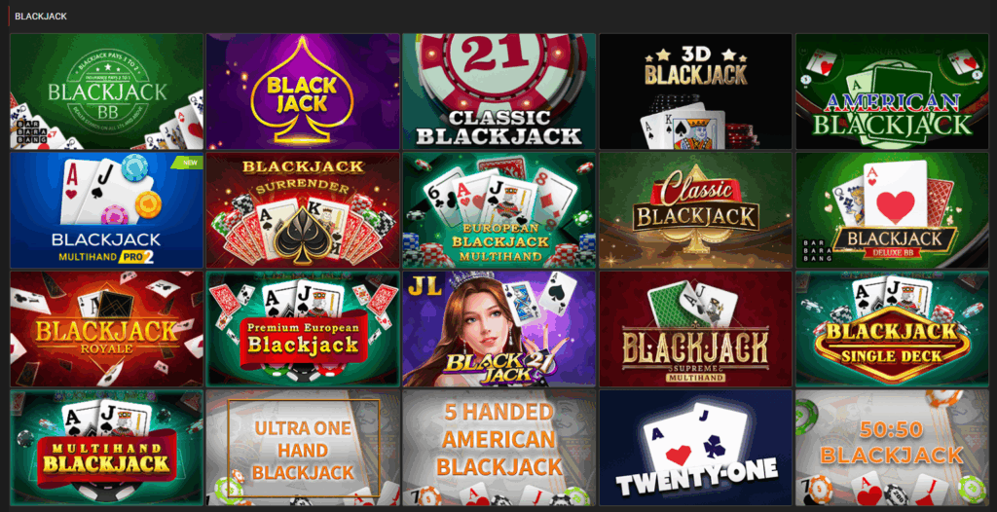Launch the purple spade Black Jack game
The width and height of the screenshot is (997, 512).
point(303,91)
